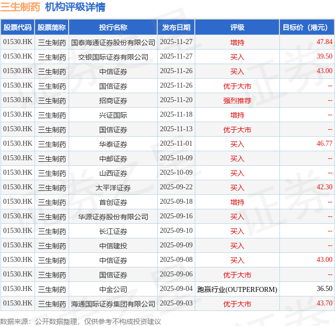335x326 pixels.
Task: Click the 山西证券 cell
Action: [113, 173]
